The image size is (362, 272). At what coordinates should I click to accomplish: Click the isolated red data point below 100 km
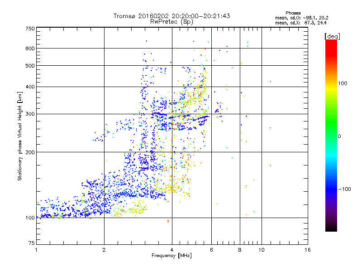(x=168, y=221)
